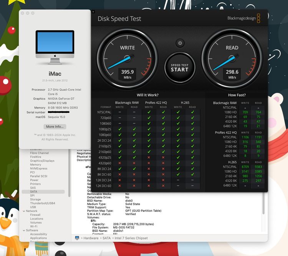Click the 4320p25 format row label
The height and width of the screenshot is (256, 288).
105,157
